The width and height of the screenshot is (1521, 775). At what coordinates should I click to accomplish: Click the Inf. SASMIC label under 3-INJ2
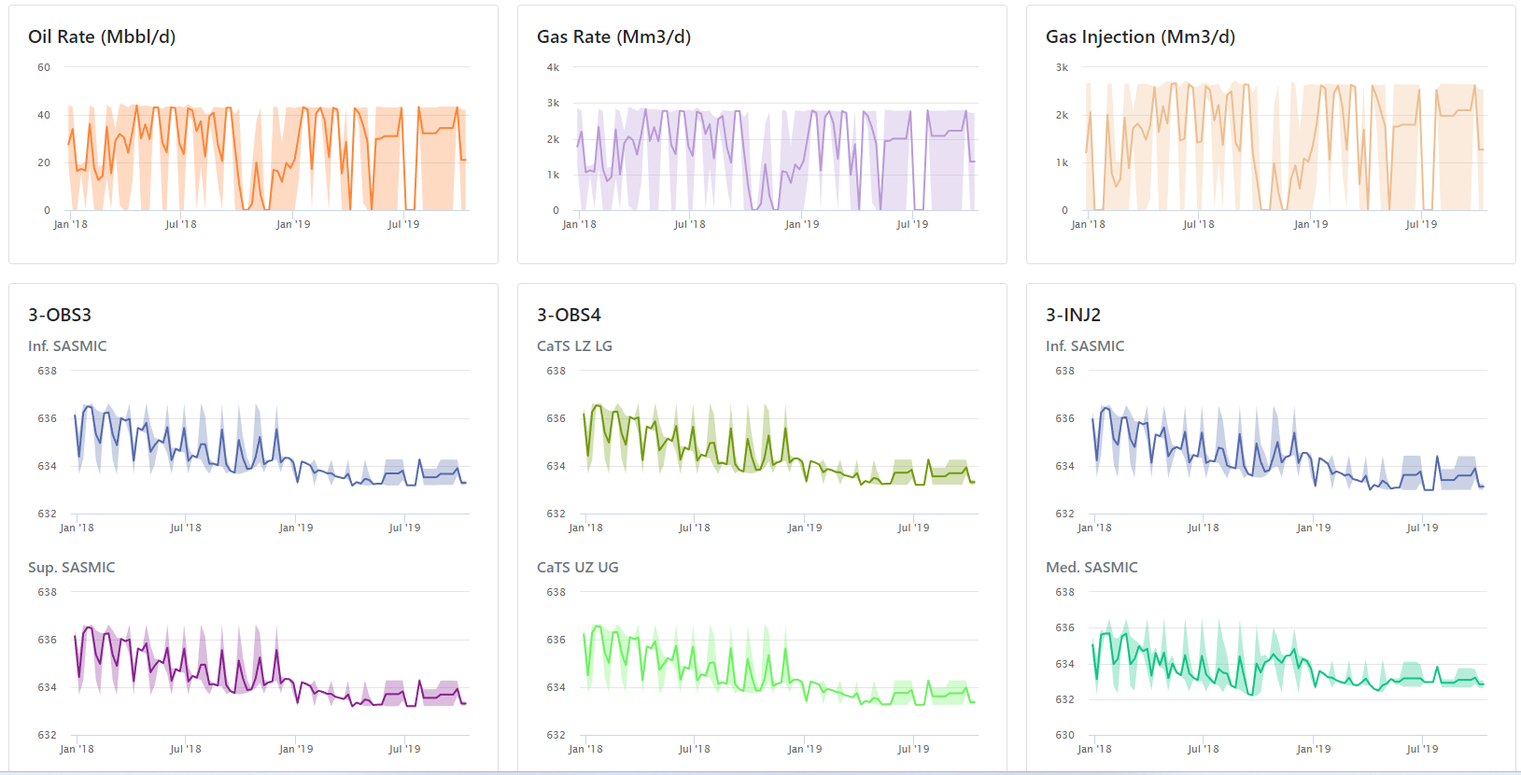pyautogui.click(x=1085, y=345)
